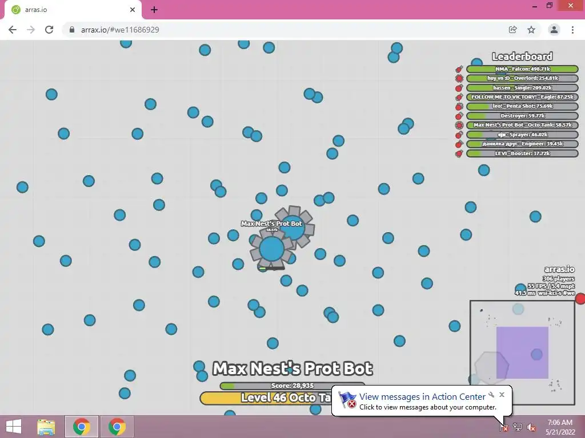The image size is (585, 438).
Task: Click the Booster tank icon on leaderboard
Action: [x=459, y=153]
